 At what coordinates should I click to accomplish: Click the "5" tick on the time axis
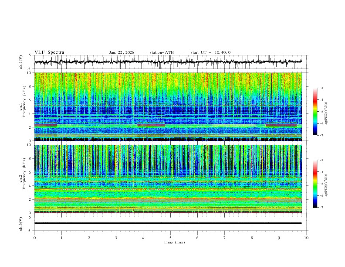pos(170,238)
